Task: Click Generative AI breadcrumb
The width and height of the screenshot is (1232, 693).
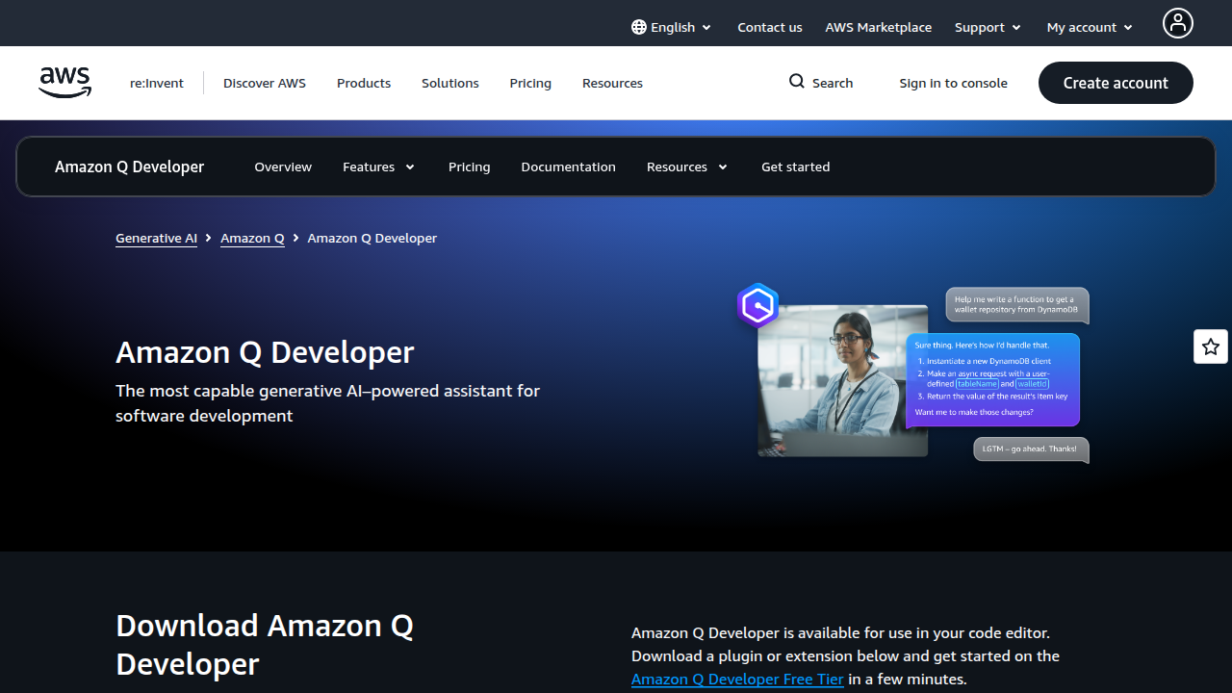Action: (x=156, y=238)
